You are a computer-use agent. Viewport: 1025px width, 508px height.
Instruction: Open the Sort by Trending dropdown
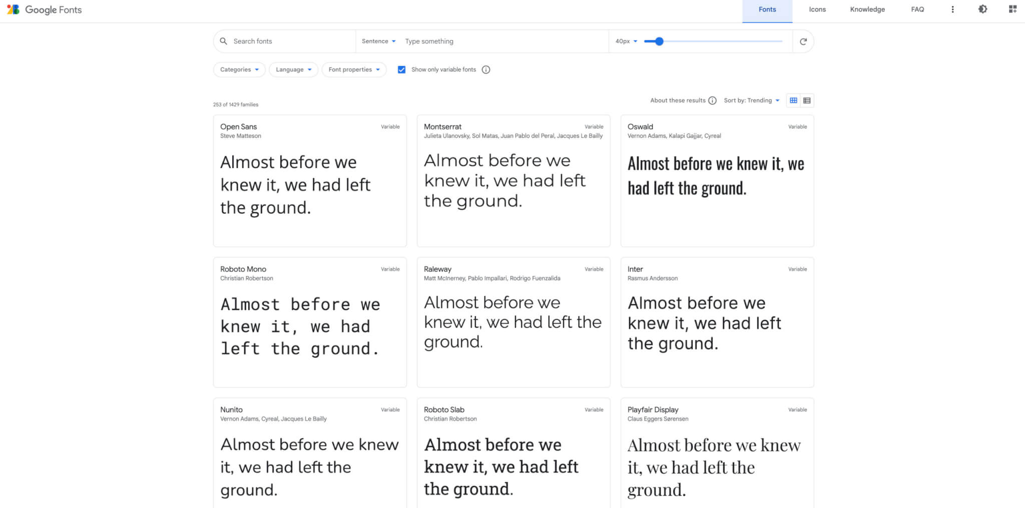click(x=751, y=100)
